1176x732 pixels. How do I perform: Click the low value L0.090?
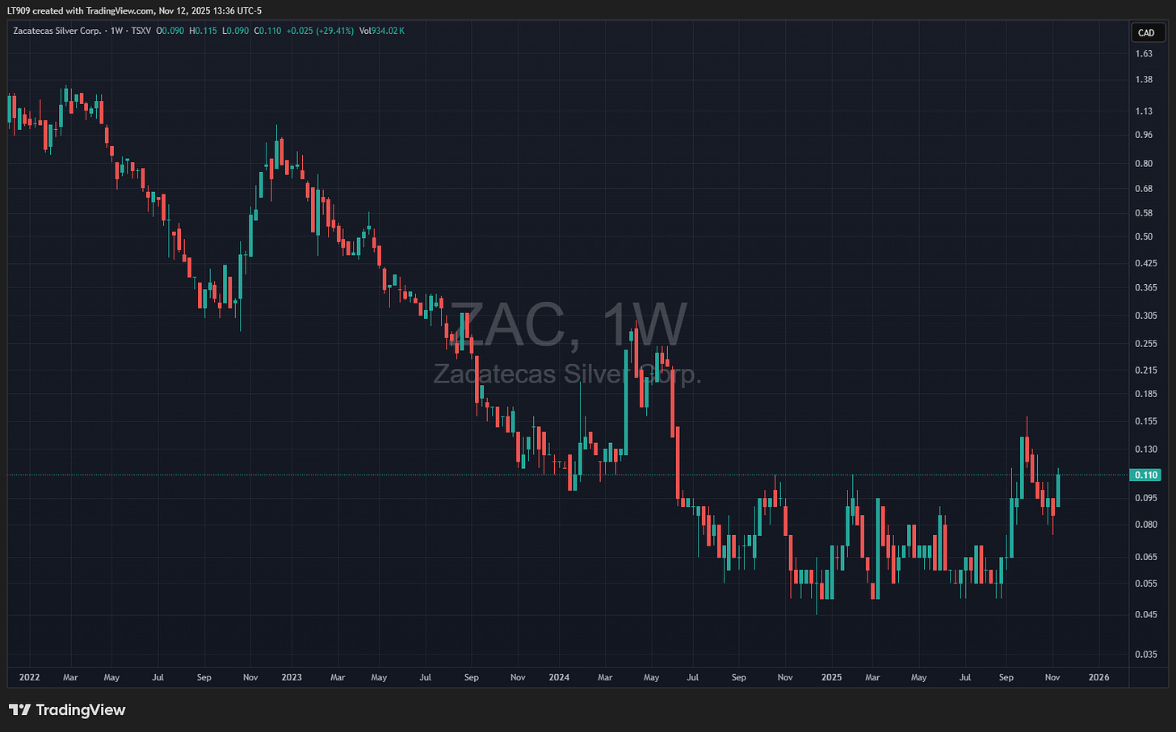point(236,31)
